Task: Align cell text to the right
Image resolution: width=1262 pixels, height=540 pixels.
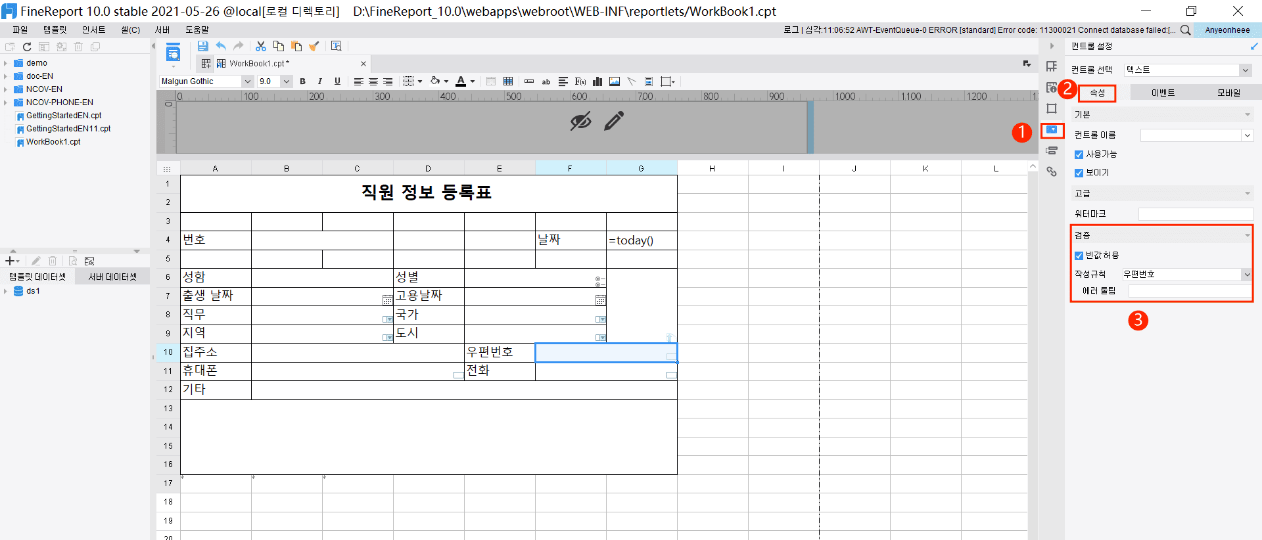Action: (x=388, y=81)
